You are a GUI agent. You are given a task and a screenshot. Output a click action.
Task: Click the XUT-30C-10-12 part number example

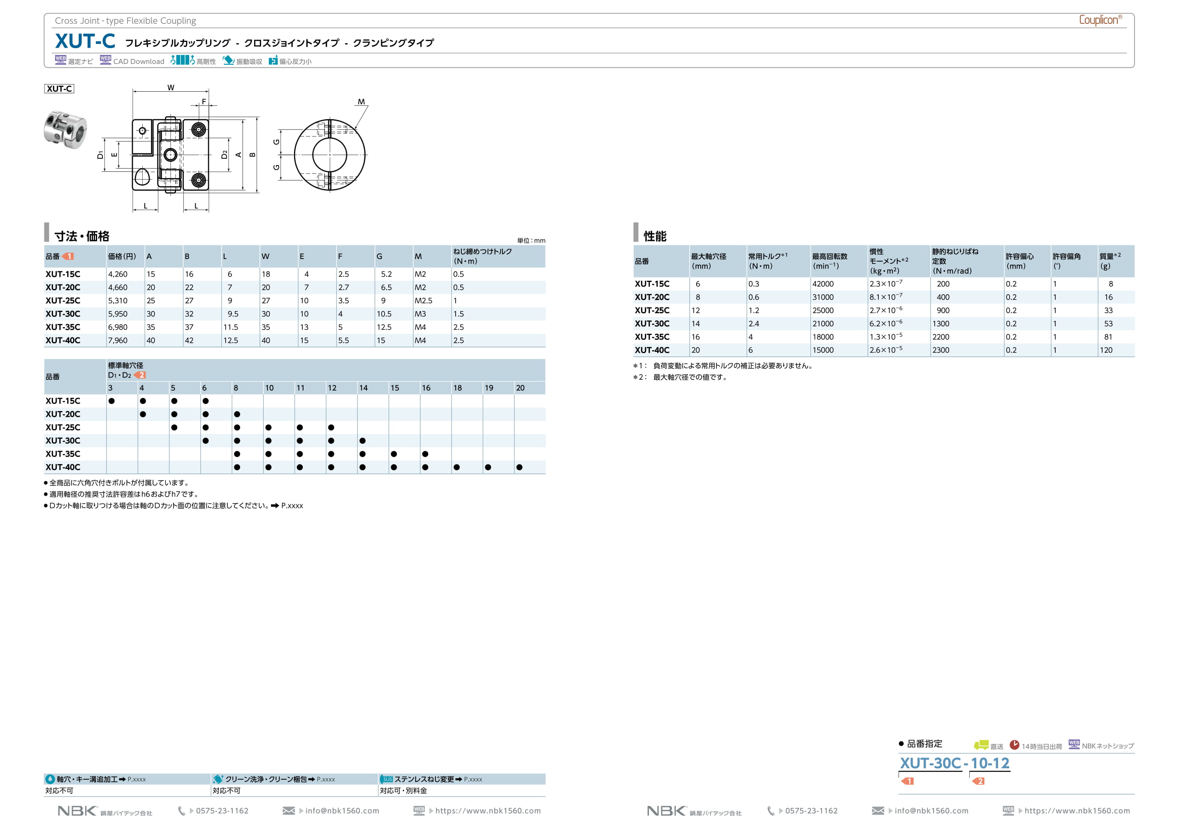[x=954, y=764]
